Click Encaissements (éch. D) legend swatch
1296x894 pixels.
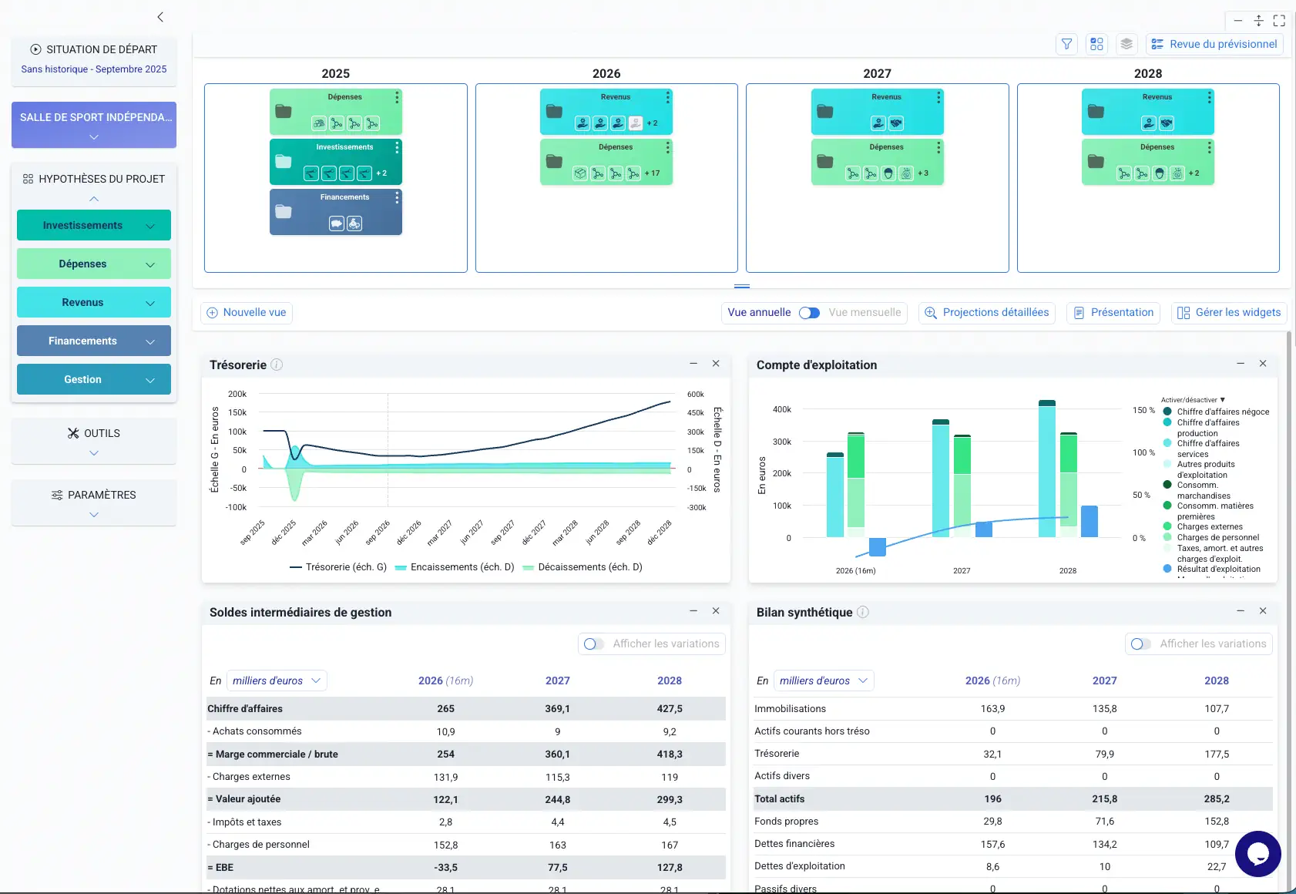(x=401, y=567)
